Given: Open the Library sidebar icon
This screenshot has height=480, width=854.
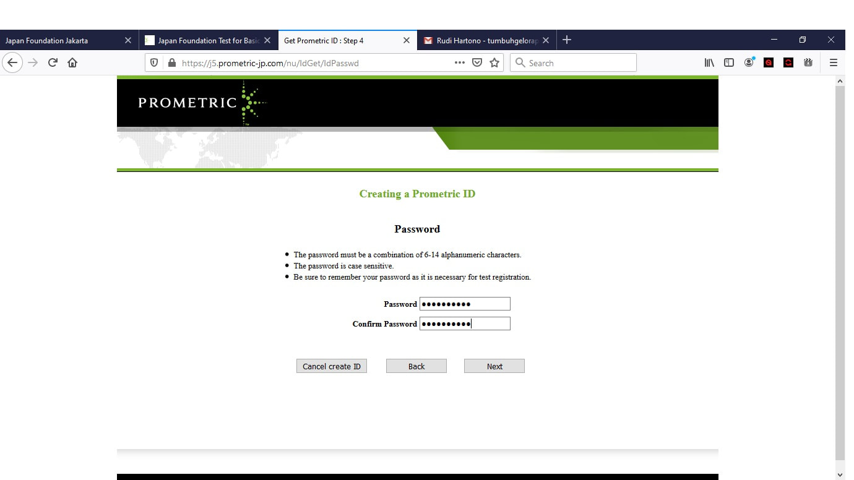Looking at the screenshot, I should point(709,62).
